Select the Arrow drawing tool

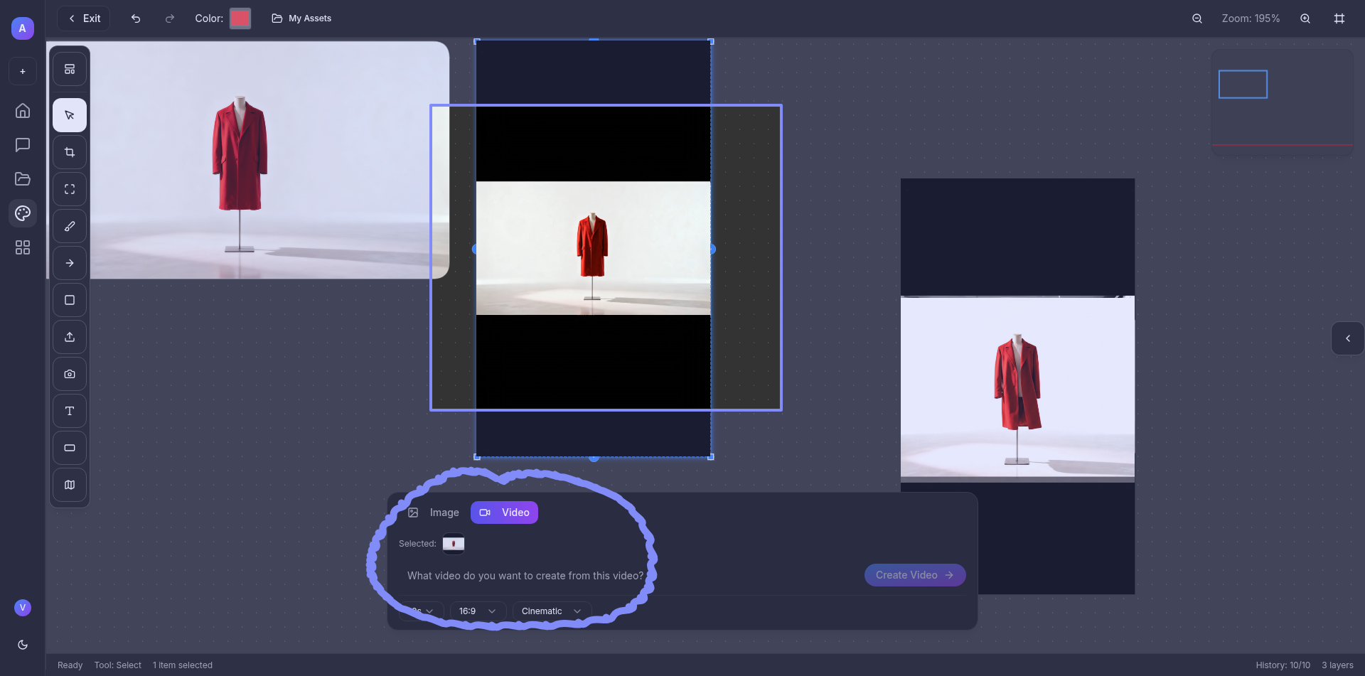coord(70,263)
